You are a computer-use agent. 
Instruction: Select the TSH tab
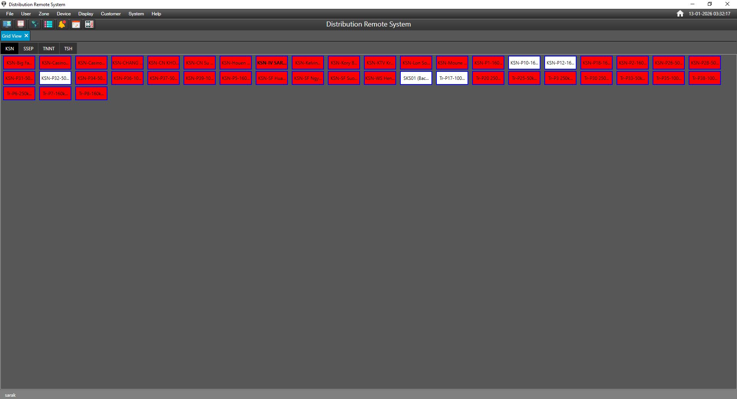click(x=68, y=48)
